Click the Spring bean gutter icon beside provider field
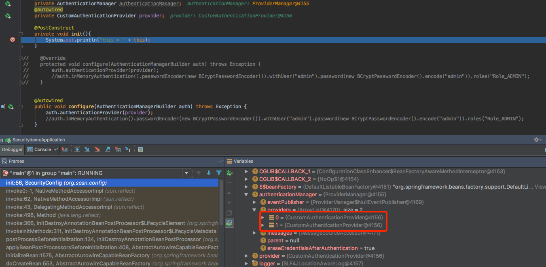546x267 pixels. coord(8,16)
